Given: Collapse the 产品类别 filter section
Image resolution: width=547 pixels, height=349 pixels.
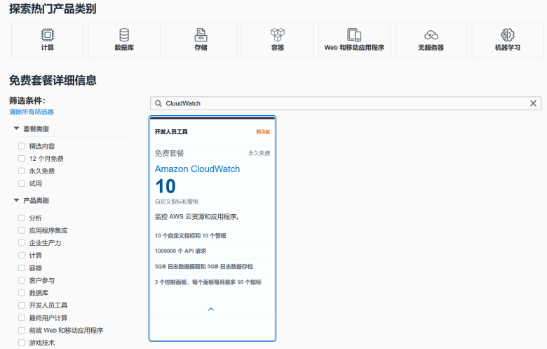Looking at the screenshot, I should (16, 200).
